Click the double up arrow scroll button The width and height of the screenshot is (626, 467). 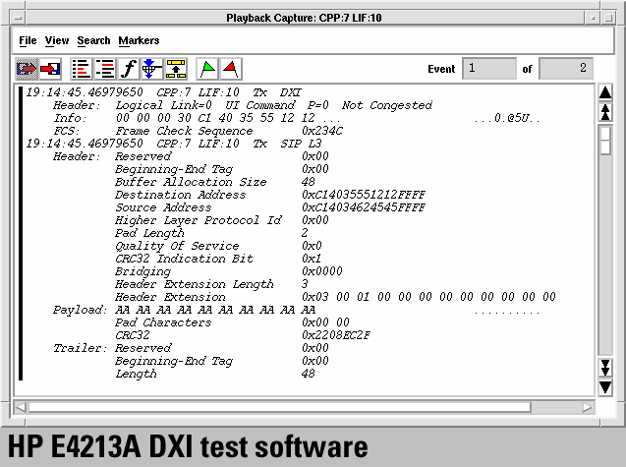tap(605, 112)
